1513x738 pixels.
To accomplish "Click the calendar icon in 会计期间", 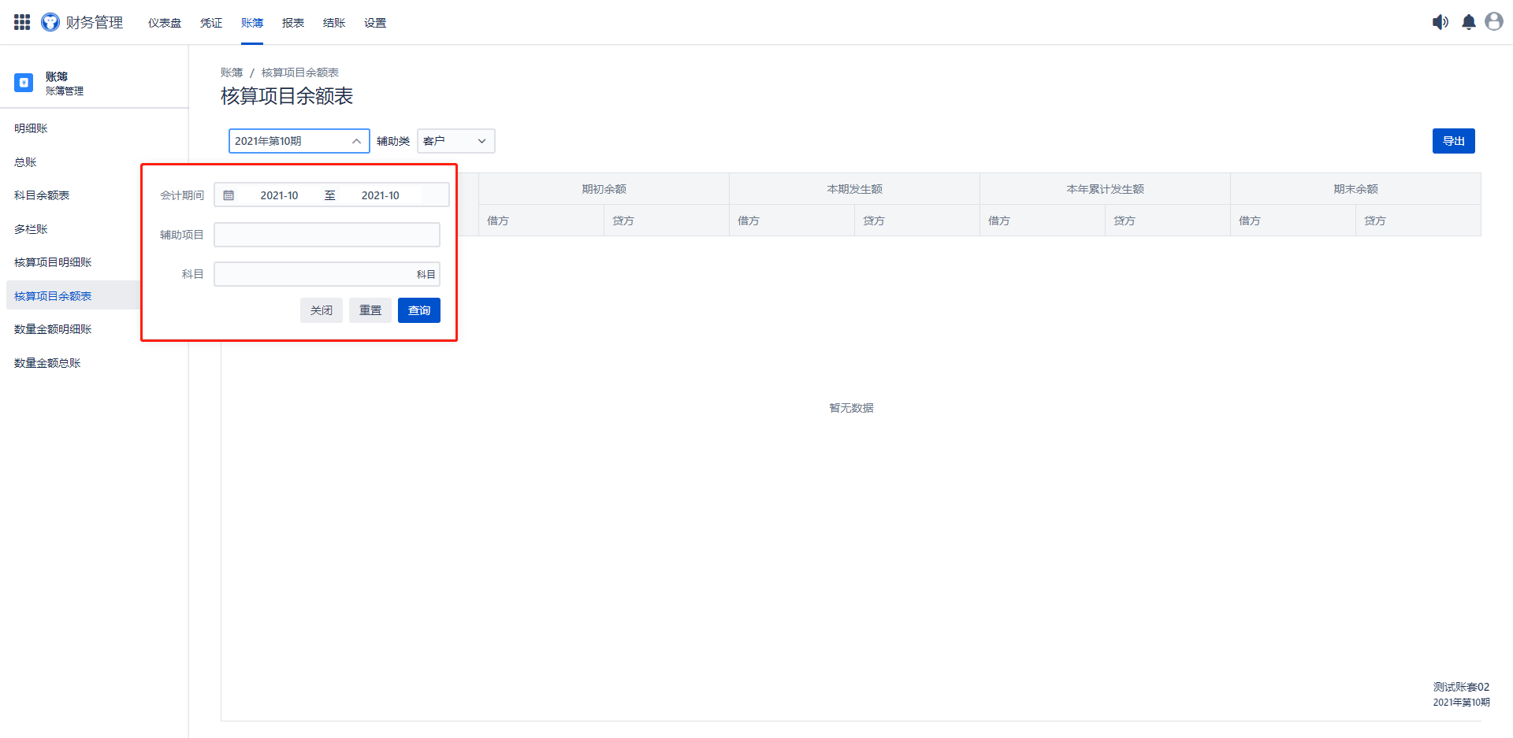I will coord(229,195).
